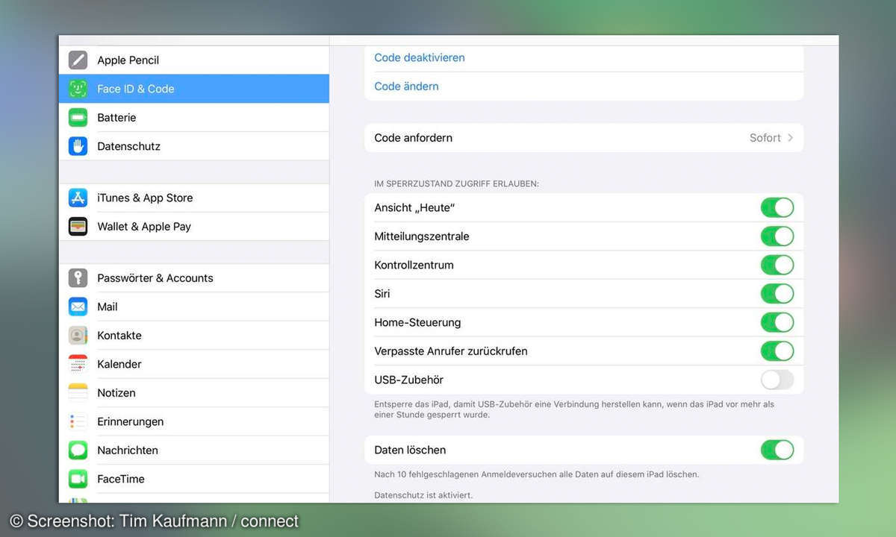896x537 pixels.
Task: Turn off Kontrollzentrum access switch
Action: point(777,265)
